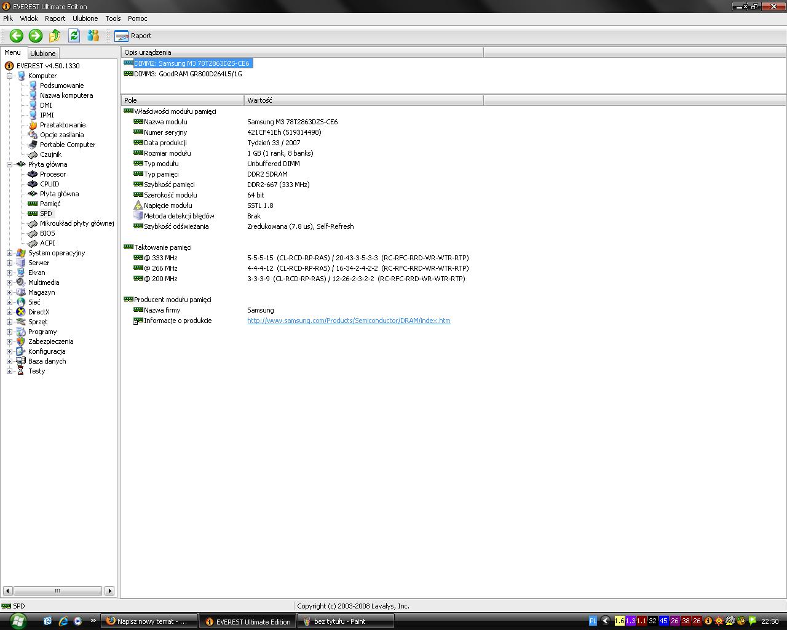The image size is (787, 630).
Task: Click the Wartość column header
Action: 364,100
